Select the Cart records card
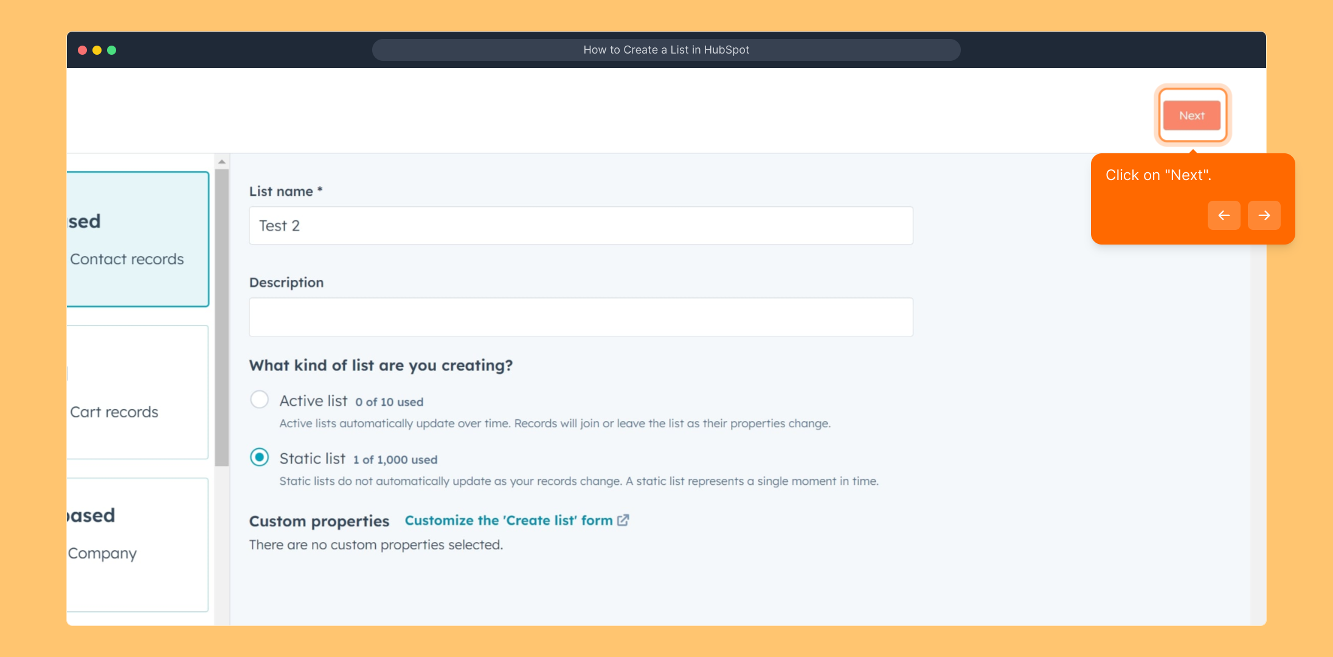 pyautogui.click(x=137, y=392)
